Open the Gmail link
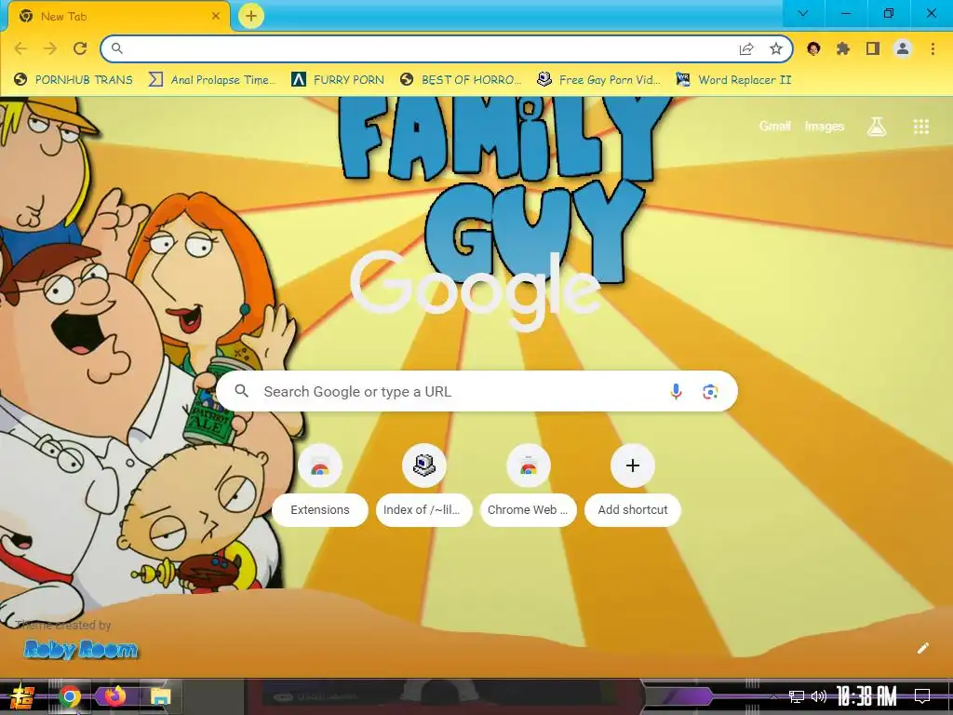953x715 pixels. 775,126
